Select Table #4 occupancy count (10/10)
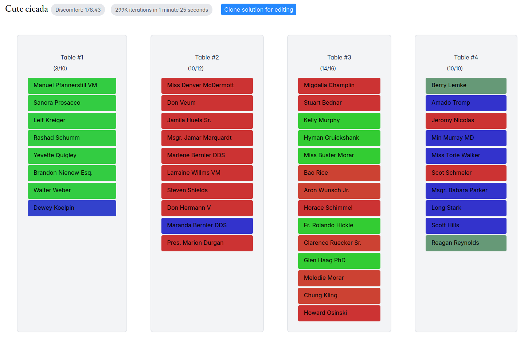This screenshot has width=524, height=340. click(454, 69)
